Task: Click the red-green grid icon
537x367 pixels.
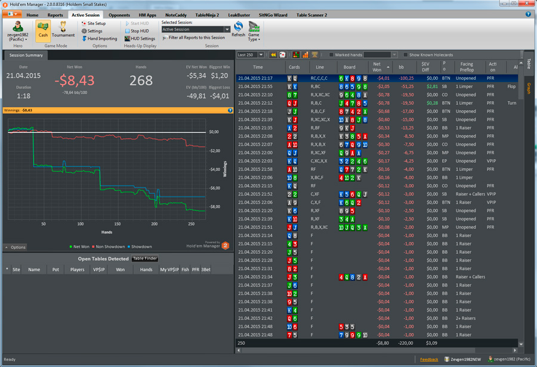Action: [x=296, y=55]
